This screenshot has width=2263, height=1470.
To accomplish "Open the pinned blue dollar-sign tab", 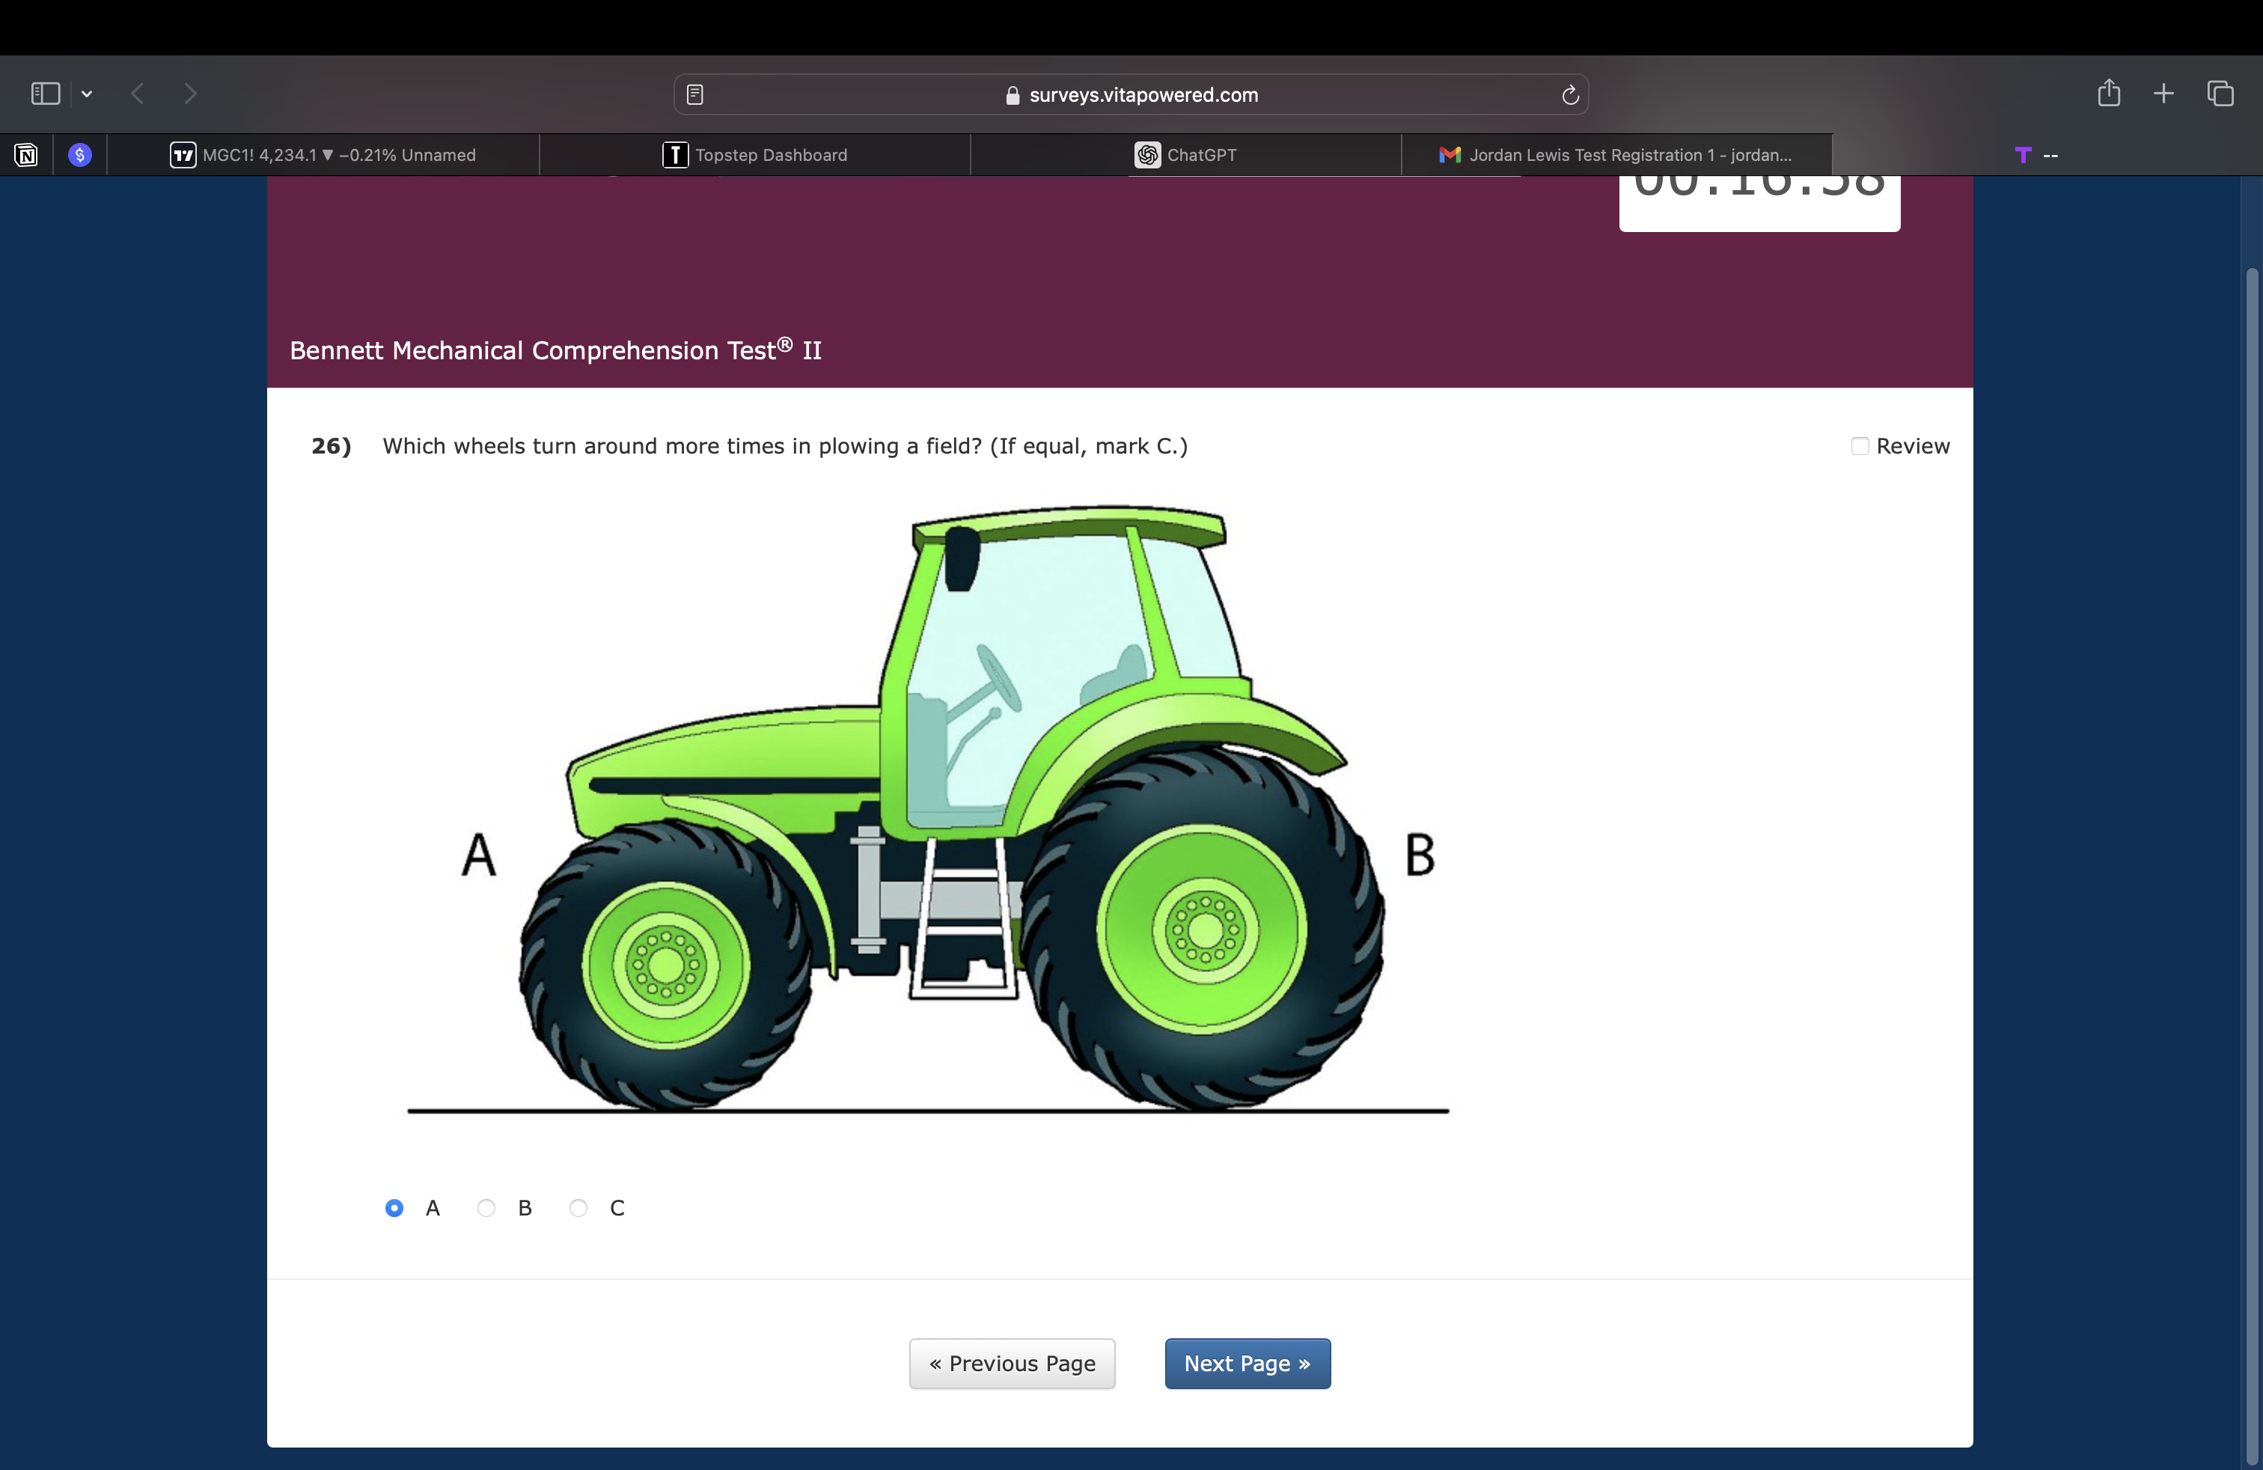I will (x=80, y=155).
